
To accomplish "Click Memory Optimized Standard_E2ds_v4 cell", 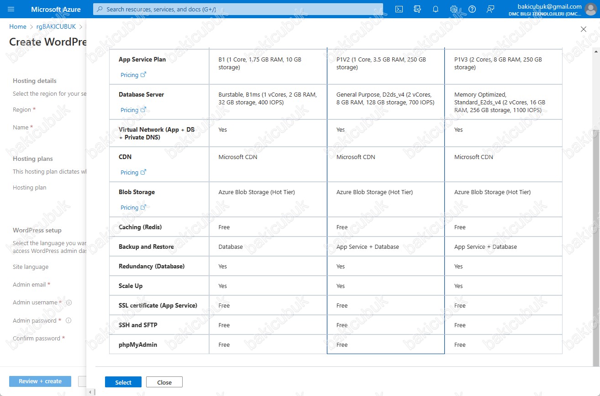I will [x=503, y=102].
